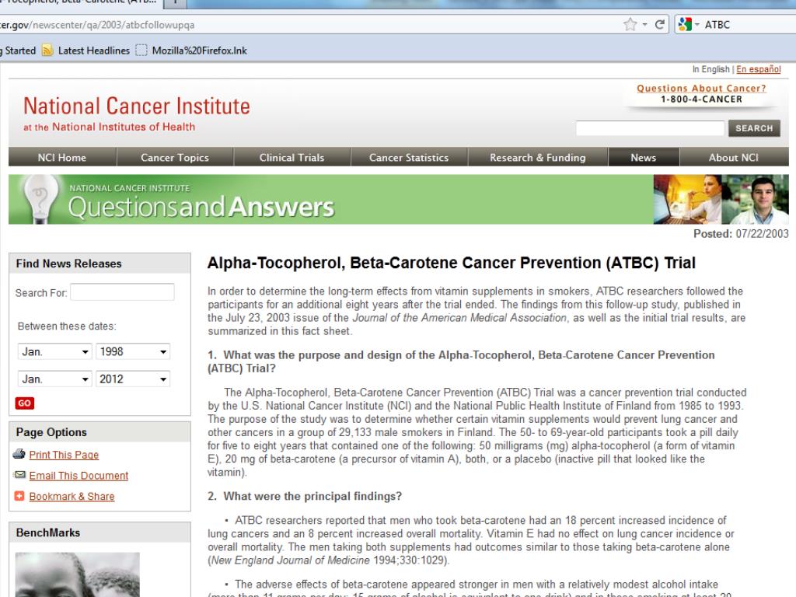Open the Clinical Trials menu
The image size is (796, 597).
click(292, 157)
